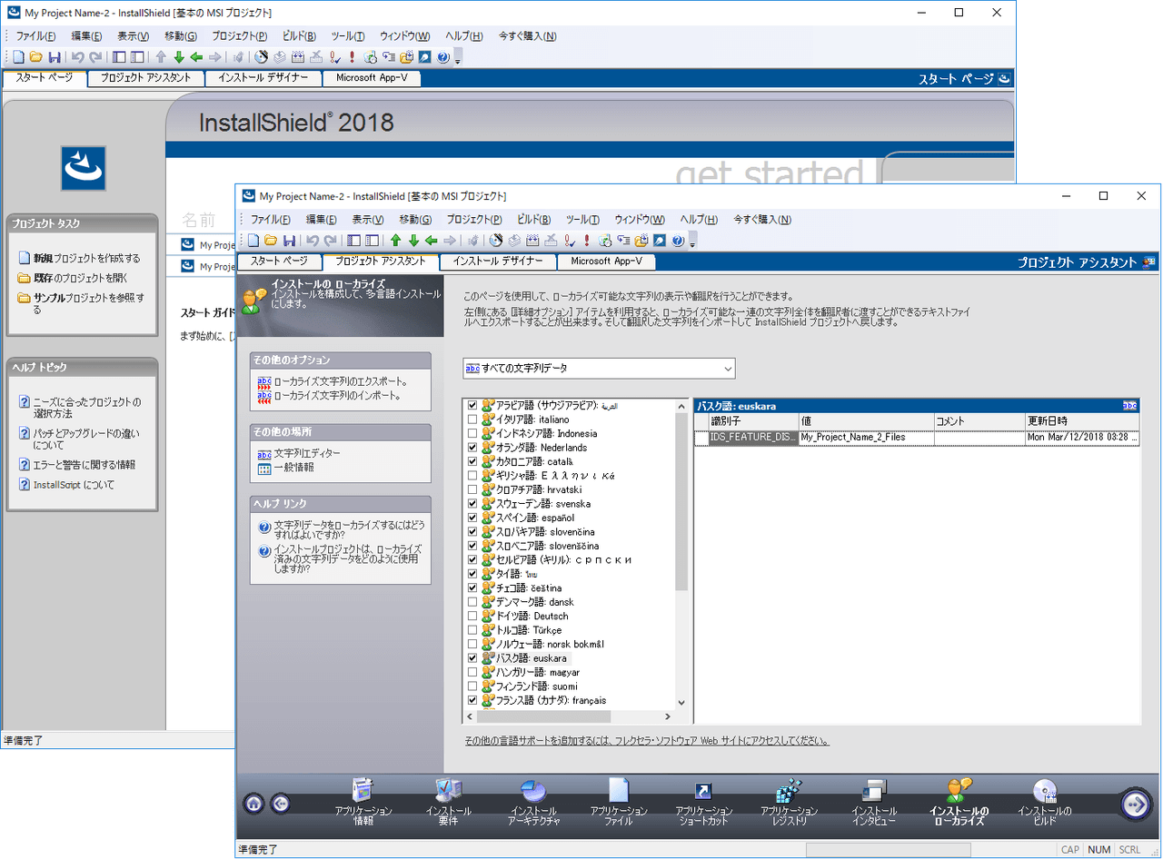
Task: Open the インストール要件 step
Action: 449,803
